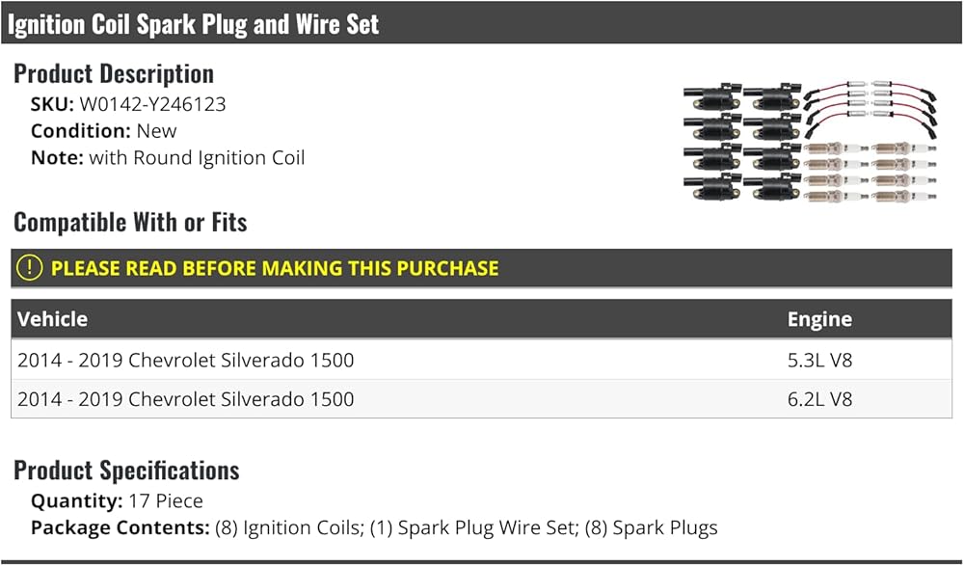Select the Silverado 1500 5.3L V8 row
This screenshot has width=964, height=566.
pyautogui.click(x=481, y=360)
